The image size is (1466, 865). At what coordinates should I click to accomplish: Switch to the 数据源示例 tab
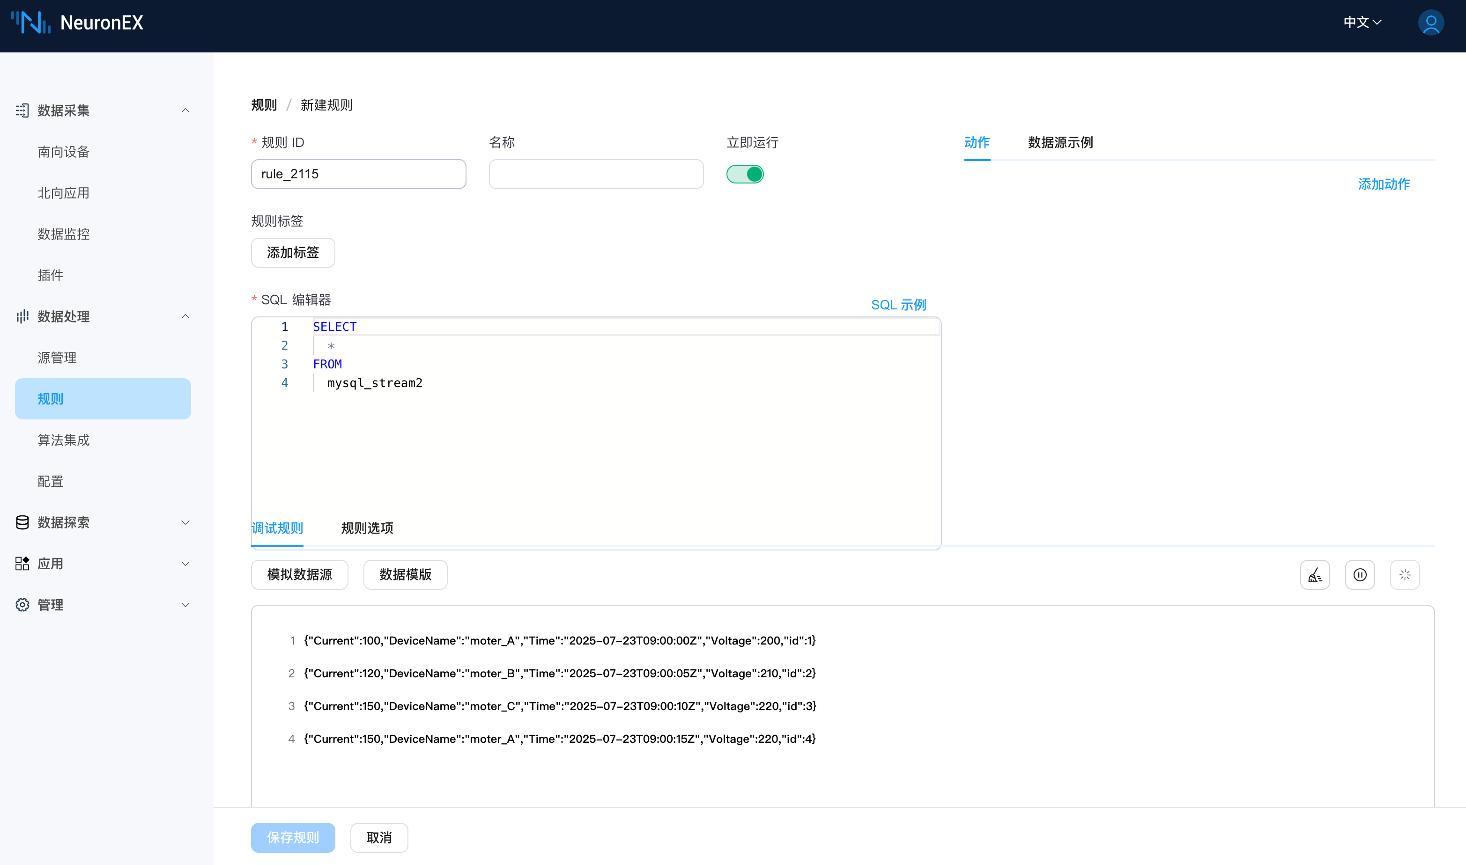coord(1060,143)
